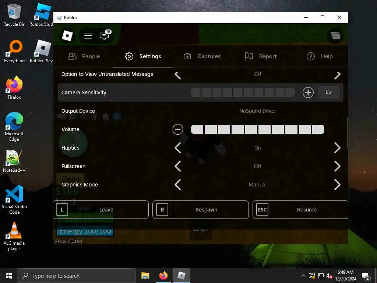The width and height of the screenshot is (377, 283).
Task: Open File Explorer from taskbar
Action: 145,276
